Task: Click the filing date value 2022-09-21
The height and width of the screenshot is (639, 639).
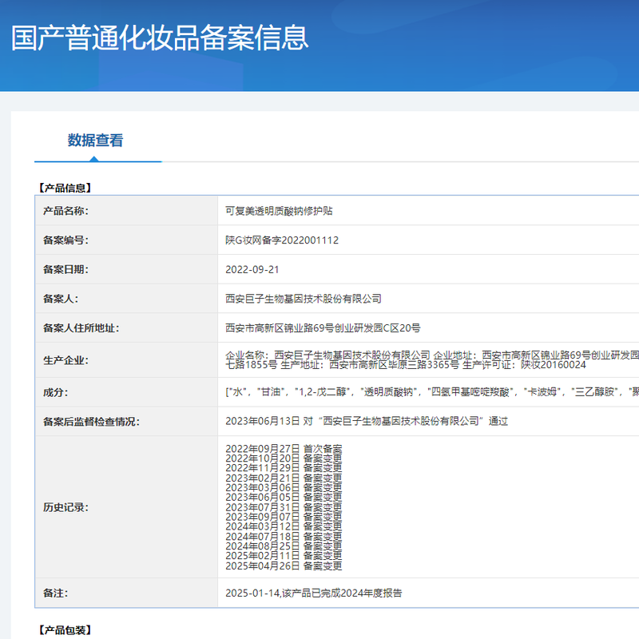Action: (x=252, y=269)
